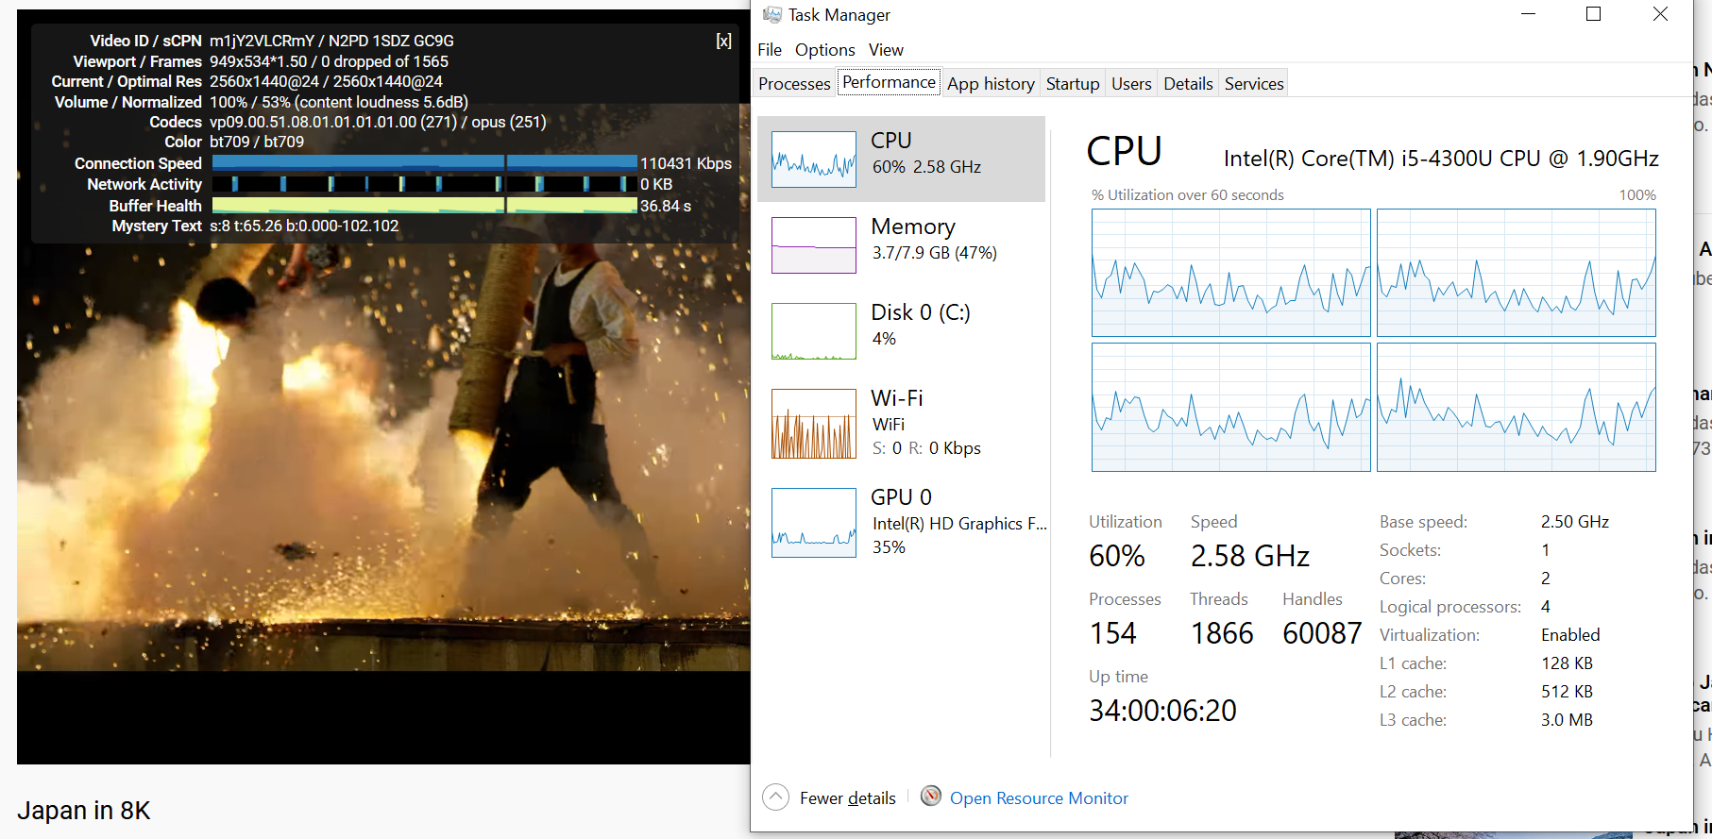
Task: Click the Intel Core i5-4300U processor name
Action: [1441, 159]
